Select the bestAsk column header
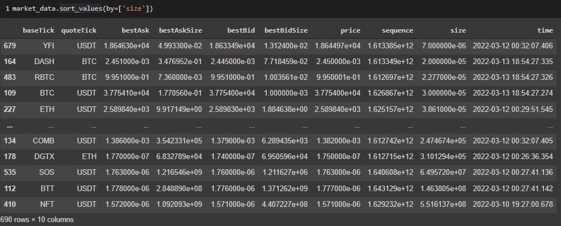 pyautogui.click(x=132, y=30)
